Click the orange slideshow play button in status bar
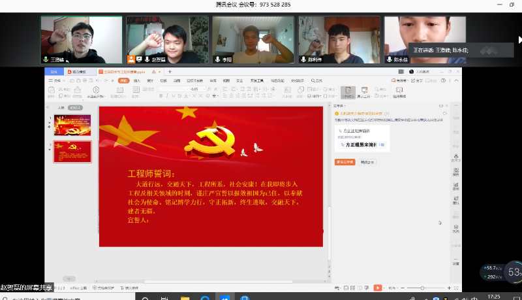 coord(377,288)
